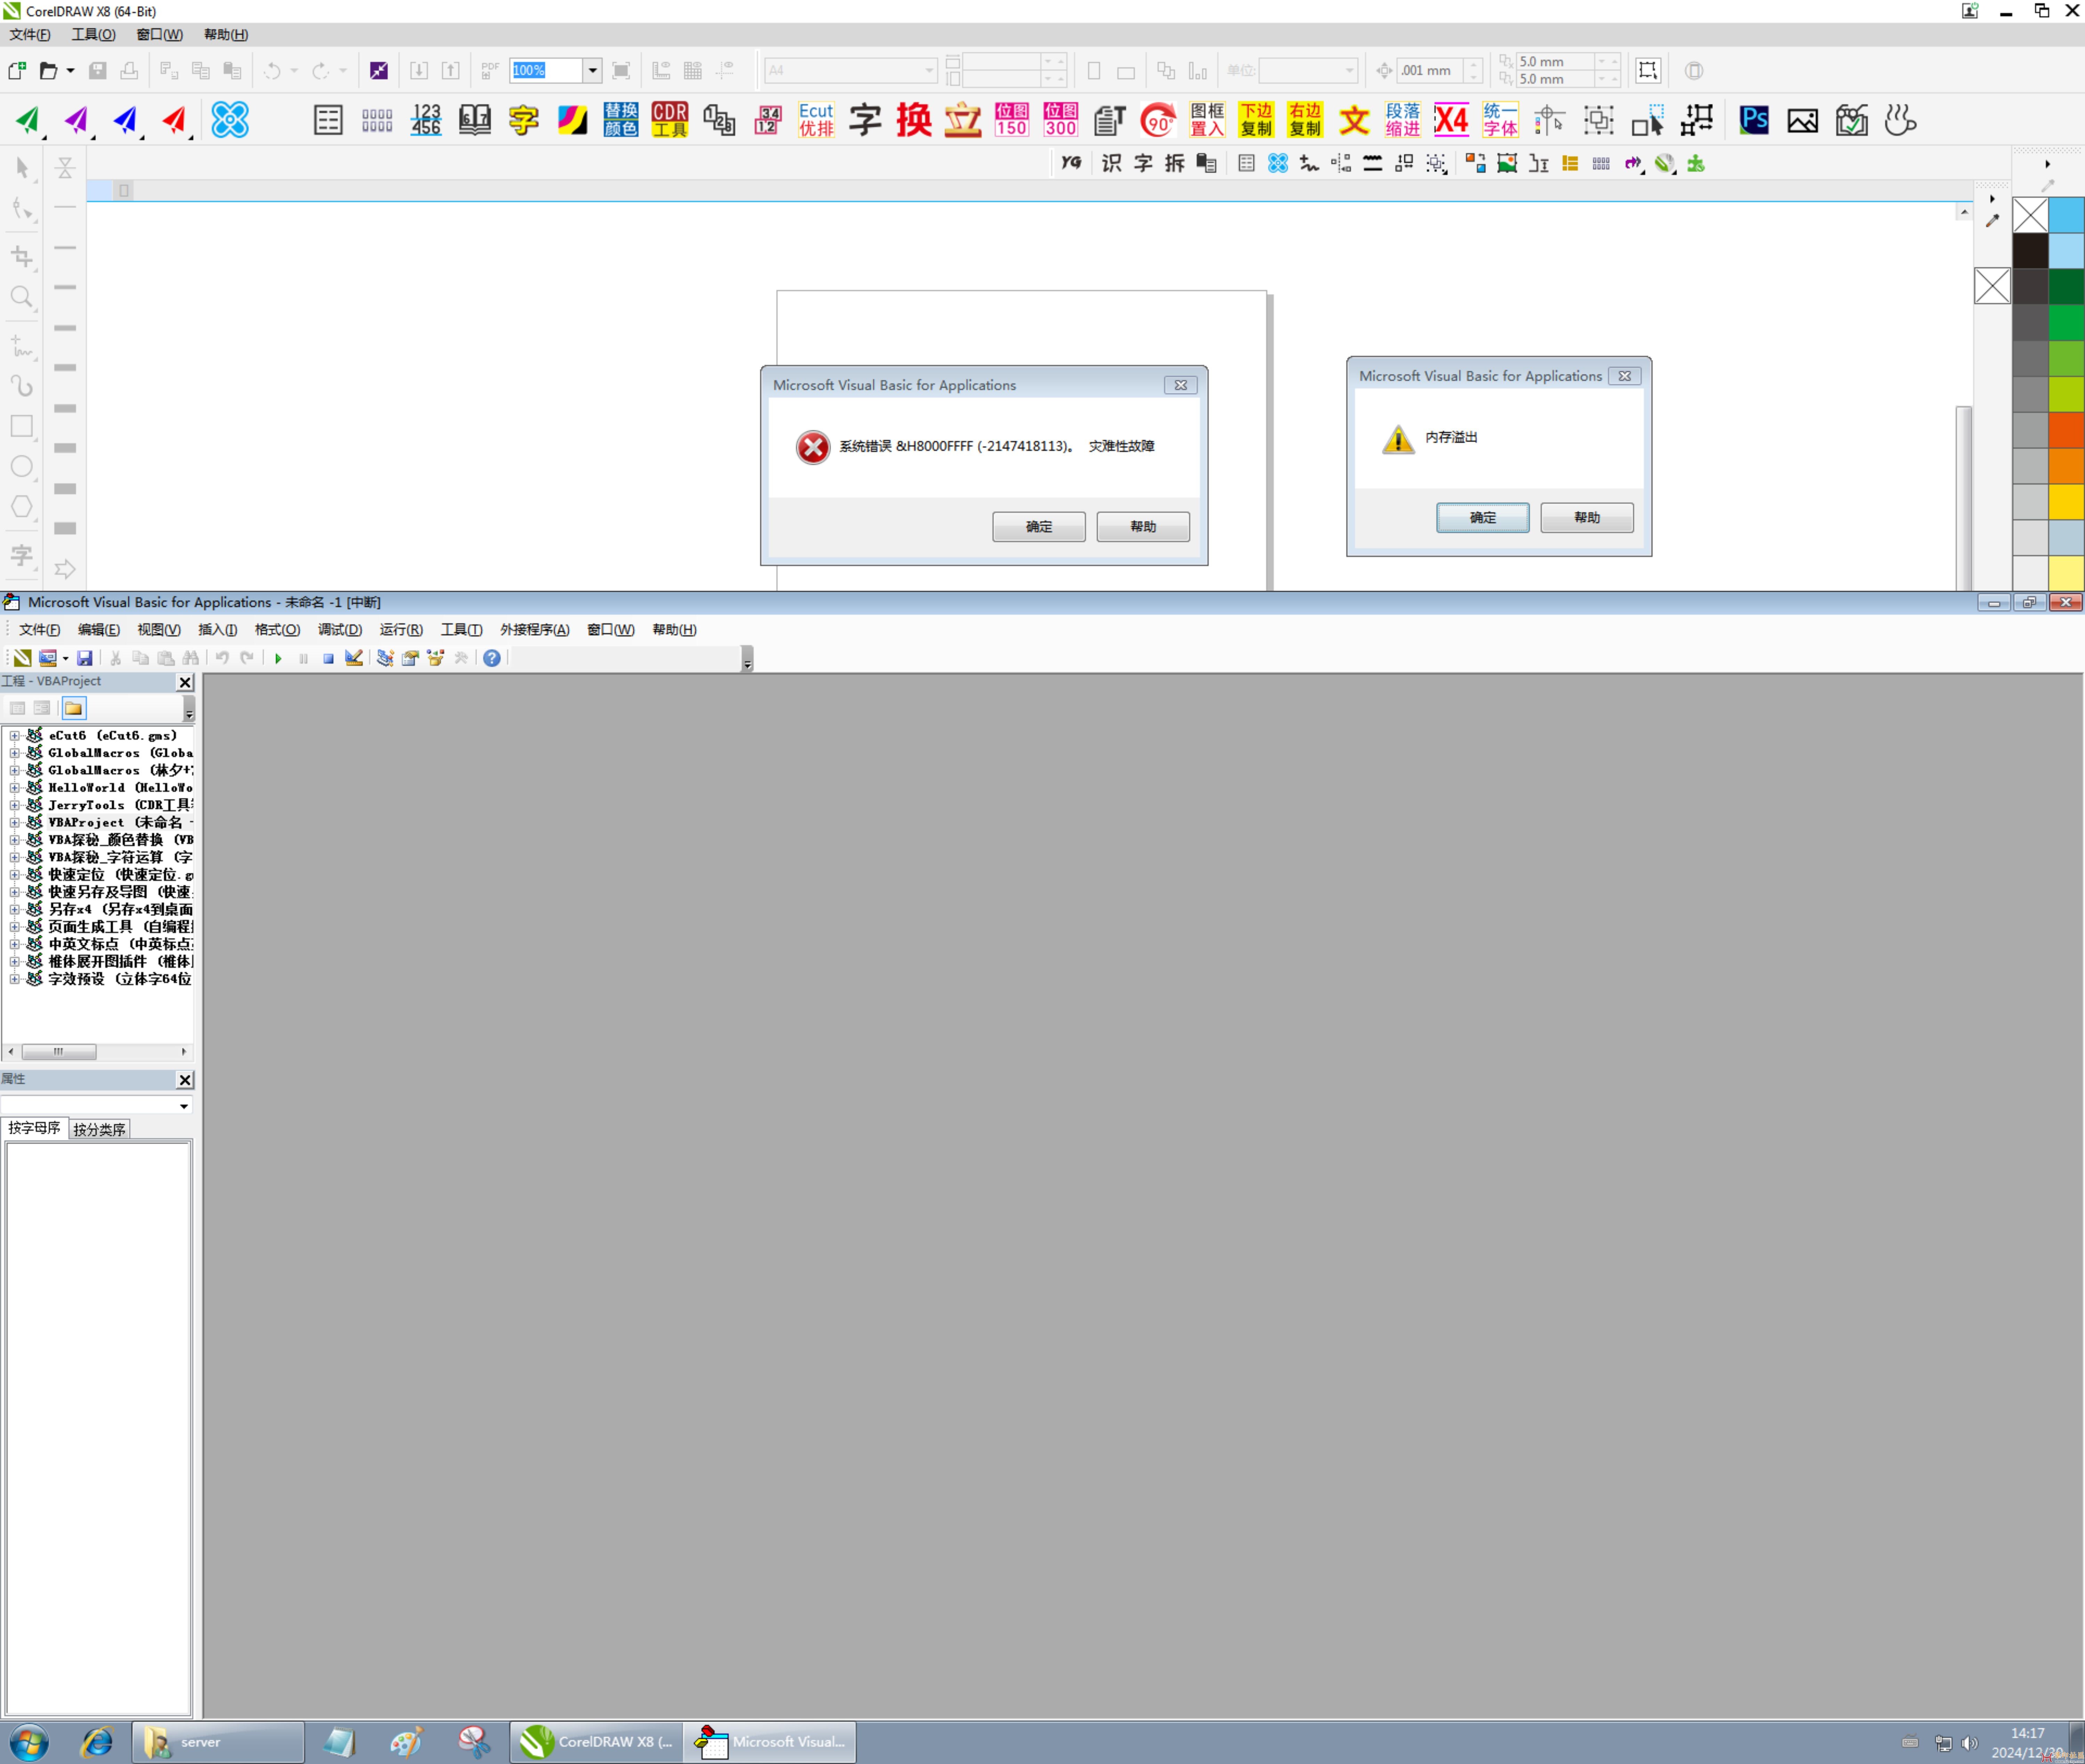Image resolution: width=2085 pixels, height=1764 pixels.
Task: Click the 位图300 conversion icon
Action: point(1060,120)
